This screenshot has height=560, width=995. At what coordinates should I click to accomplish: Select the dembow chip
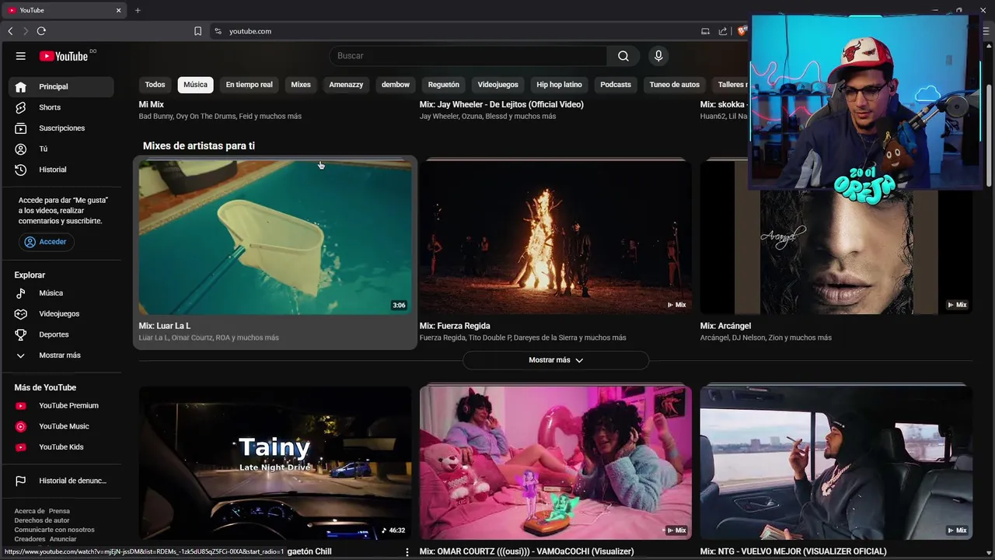tap(396, 85)
